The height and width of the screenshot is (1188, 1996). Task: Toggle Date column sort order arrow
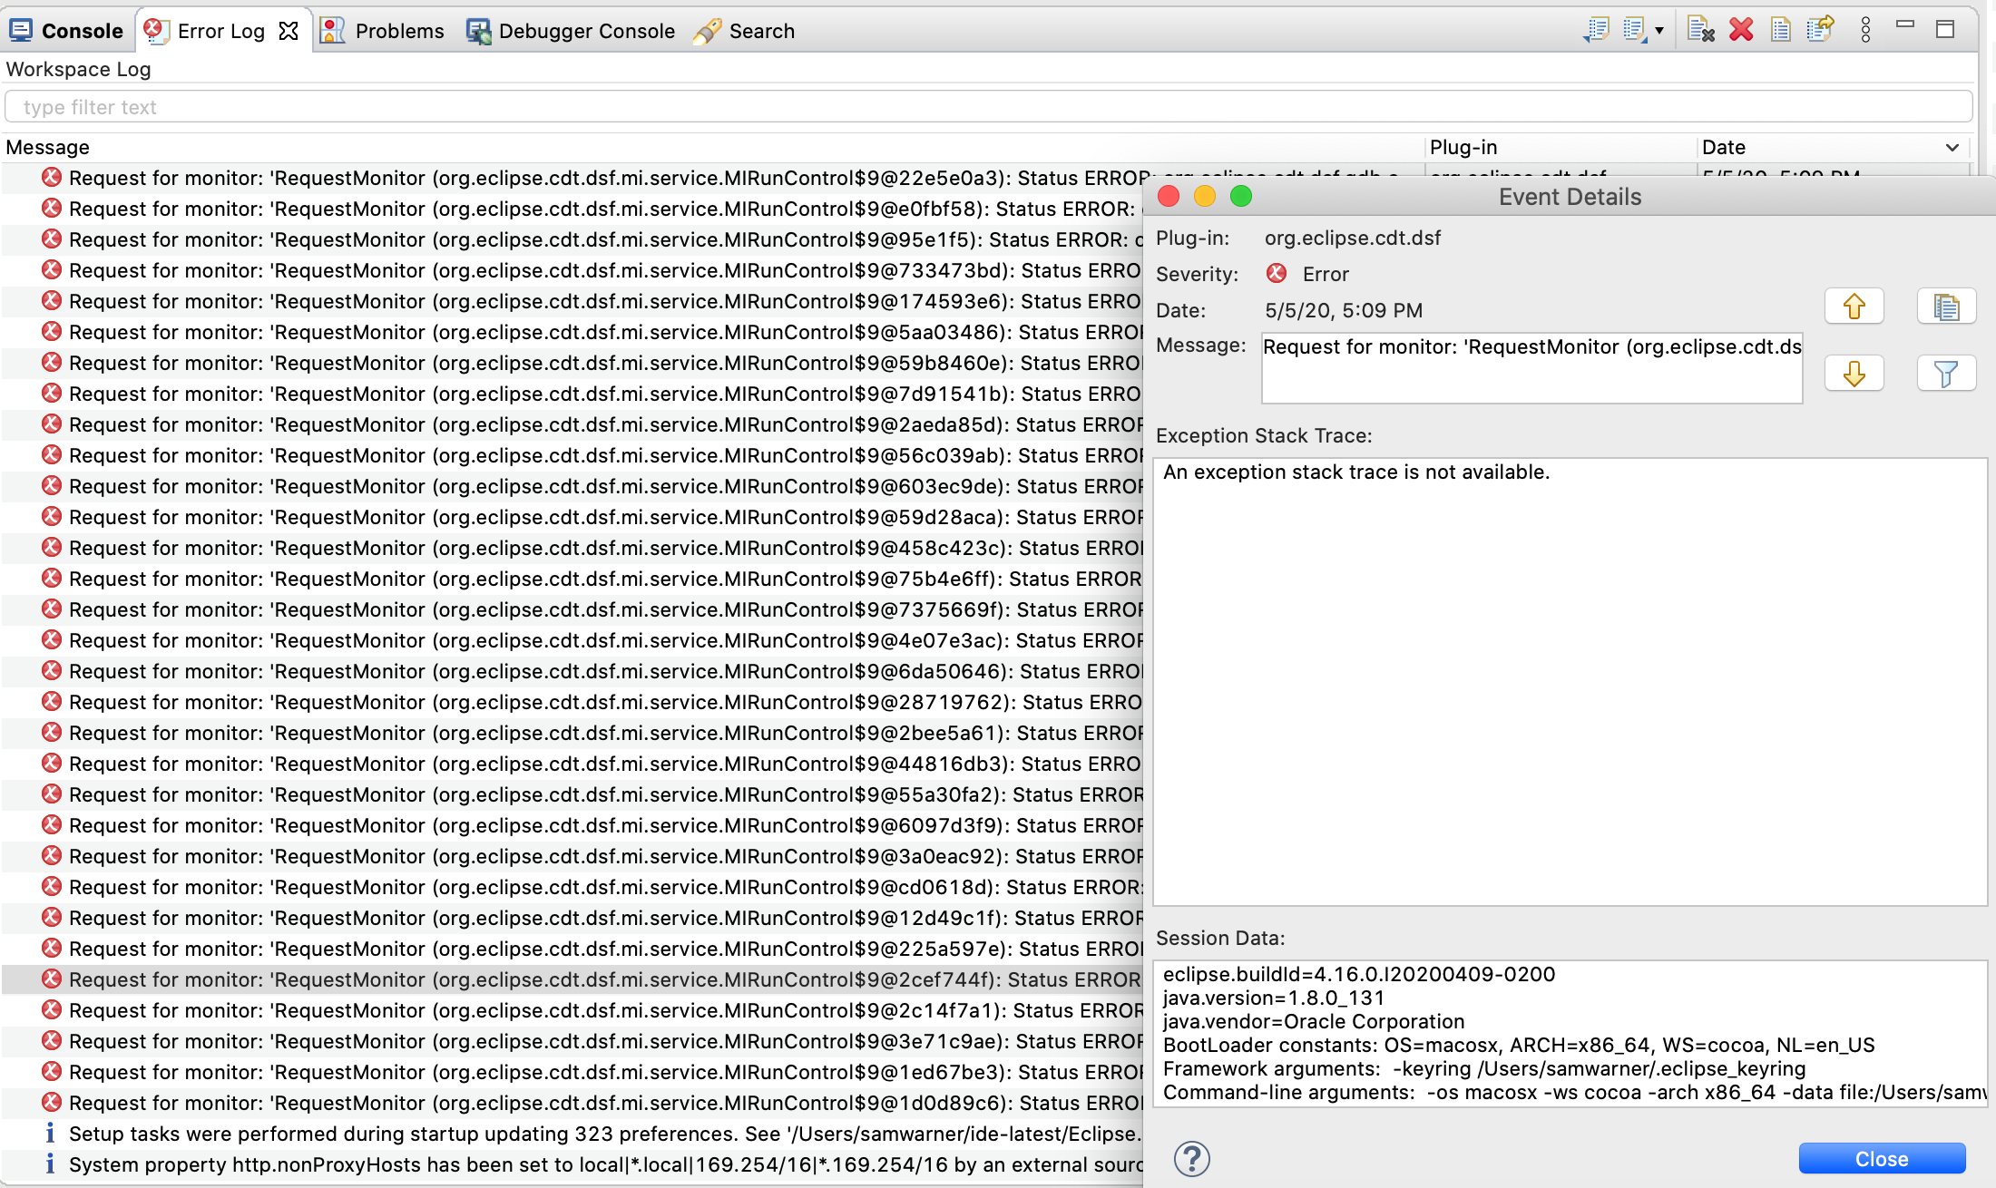pos(1952,147)
